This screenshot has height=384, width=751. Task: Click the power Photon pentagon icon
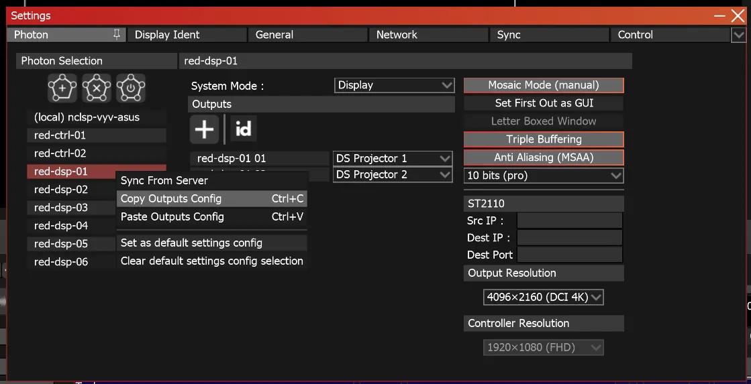coord(131,88)
